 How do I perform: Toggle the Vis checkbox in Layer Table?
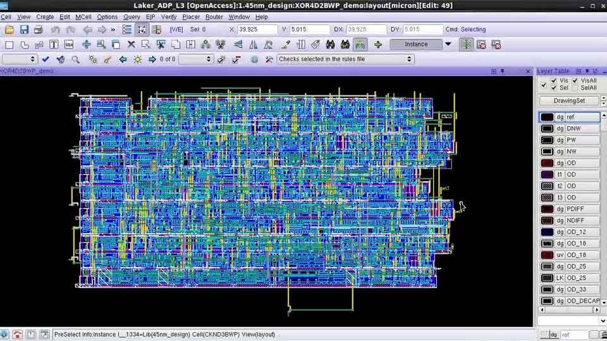[x=555, y=81]
